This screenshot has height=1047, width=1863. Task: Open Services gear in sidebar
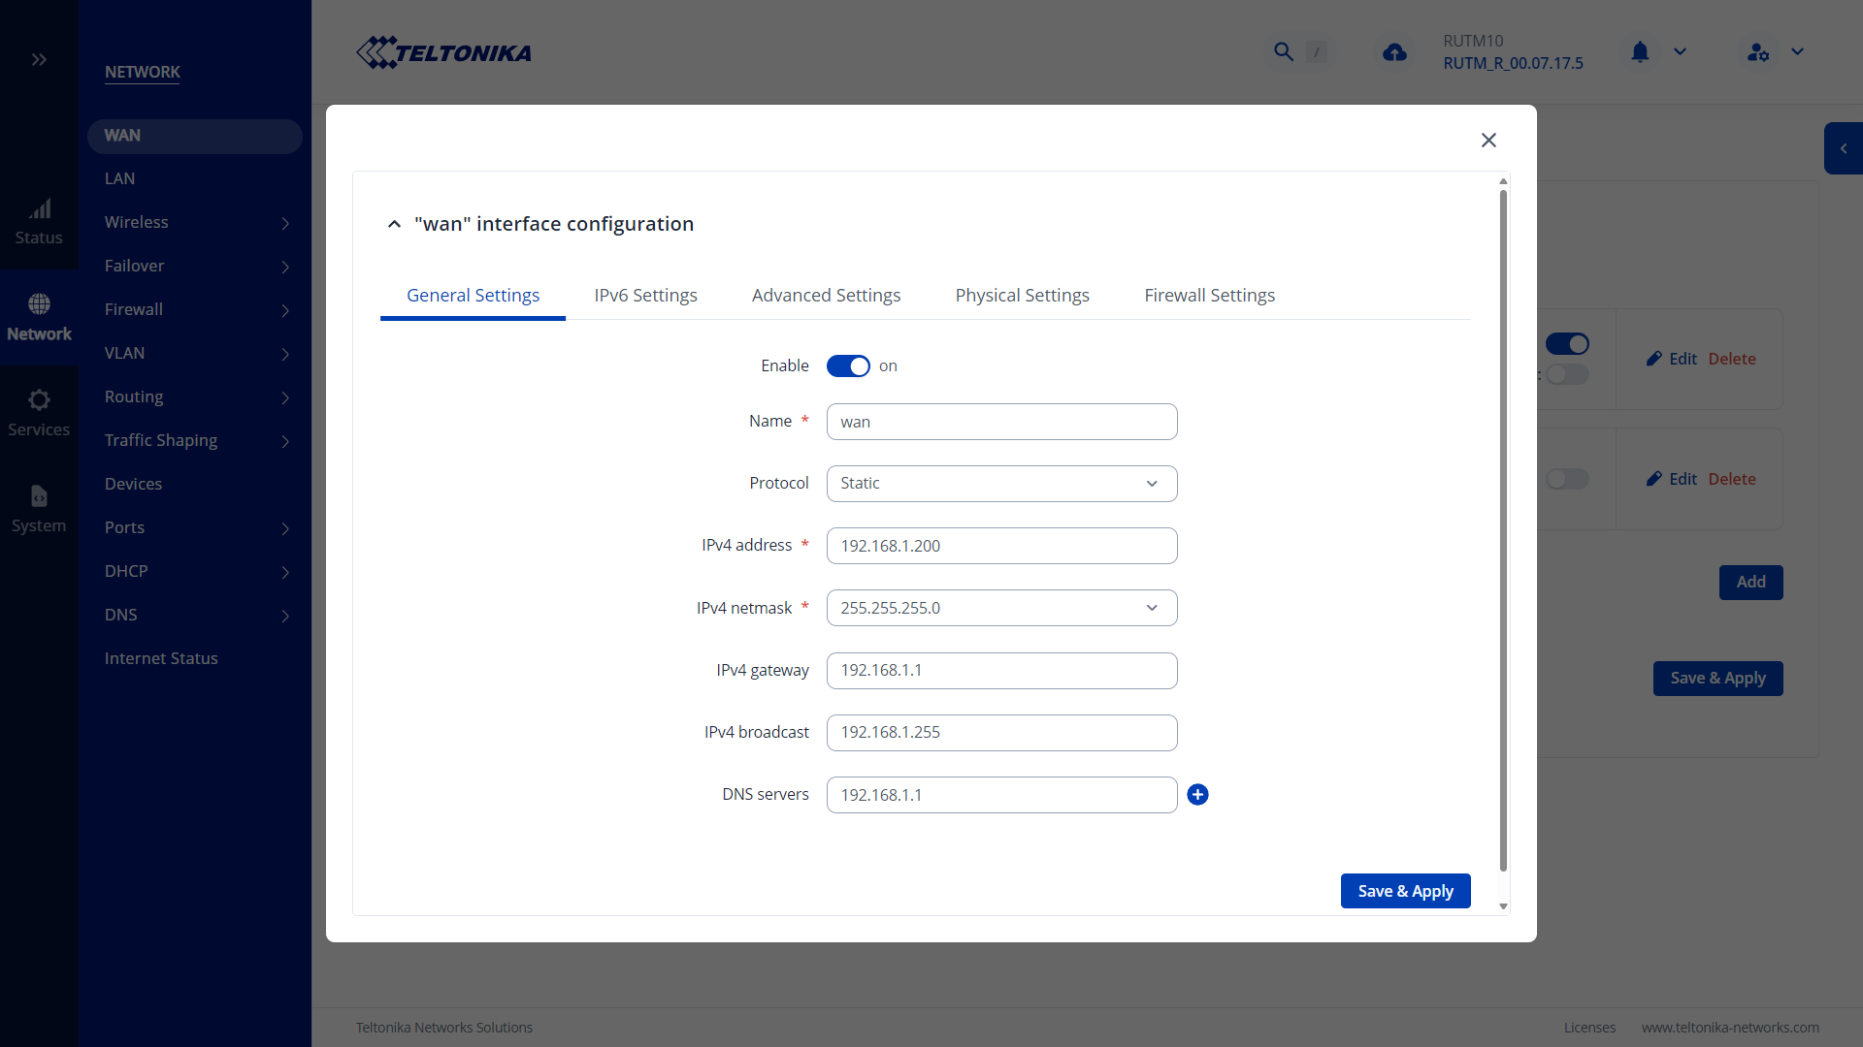click(39, 400)
